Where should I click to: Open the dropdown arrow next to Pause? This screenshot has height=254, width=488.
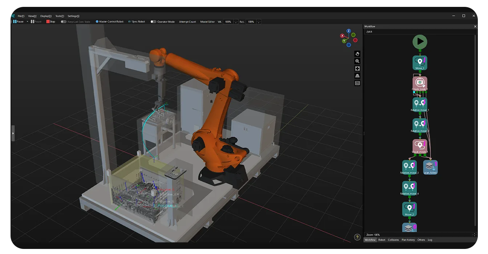point(27,22)
